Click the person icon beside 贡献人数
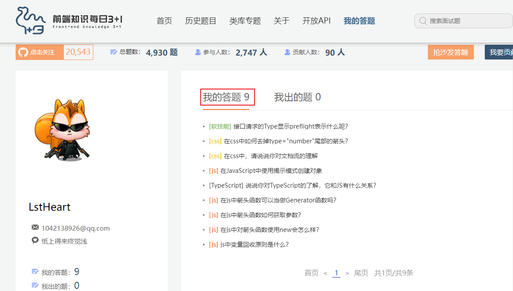 click(x=287, y=52)
